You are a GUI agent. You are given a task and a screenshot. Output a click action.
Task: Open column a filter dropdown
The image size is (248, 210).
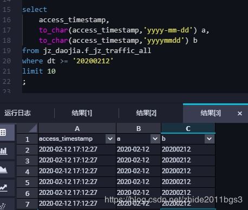pyautogui.click(x=155, y=139)
